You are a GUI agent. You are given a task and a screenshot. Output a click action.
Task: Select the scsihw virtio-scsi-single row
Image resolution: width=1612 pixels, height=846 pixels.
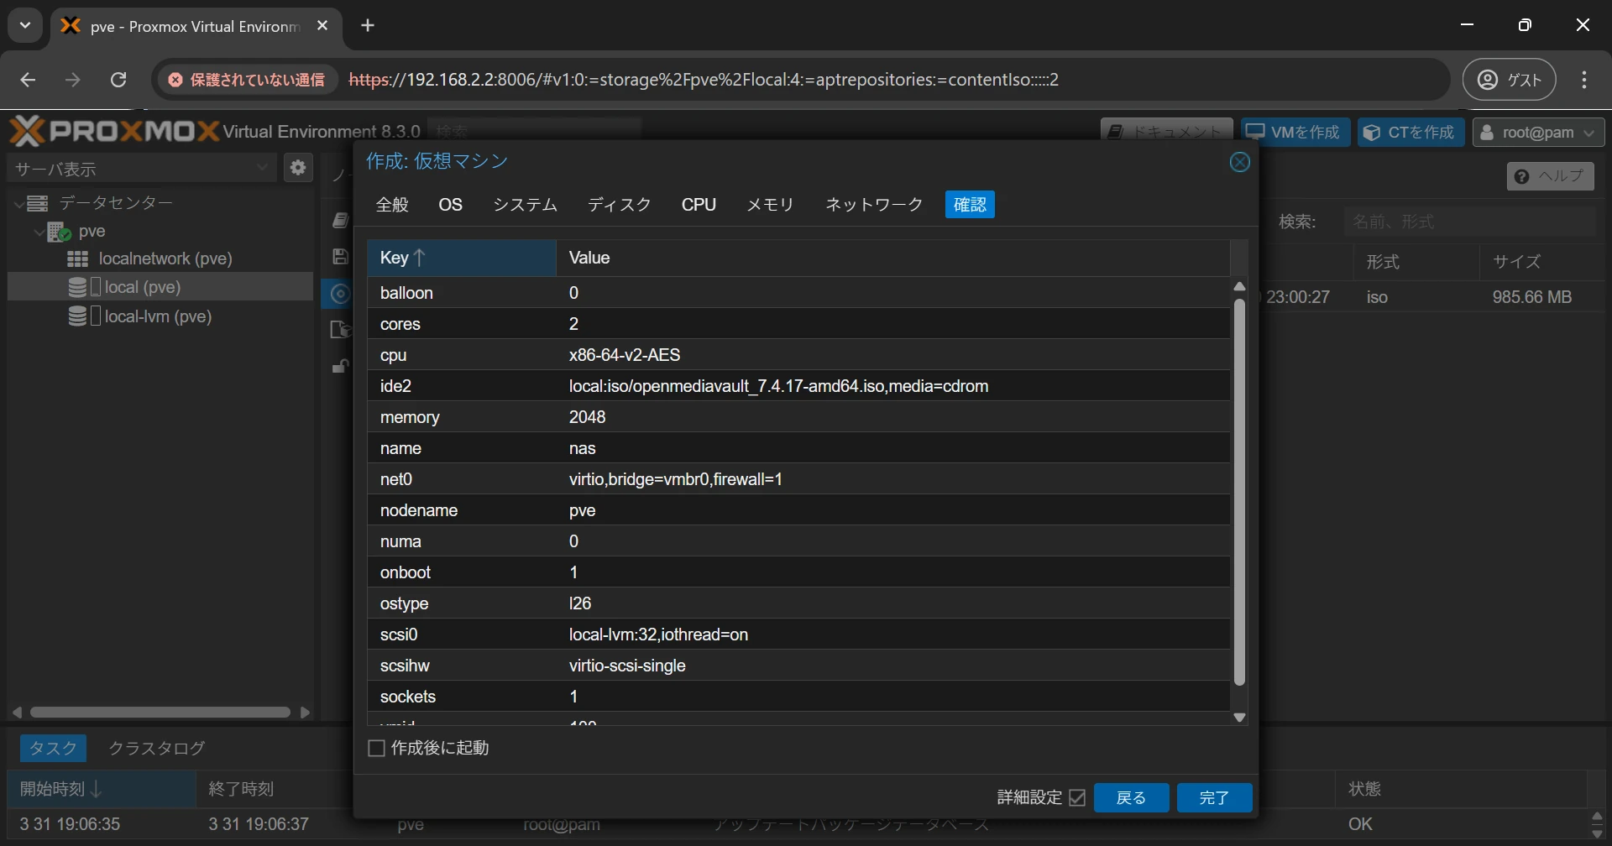point(798,666)
